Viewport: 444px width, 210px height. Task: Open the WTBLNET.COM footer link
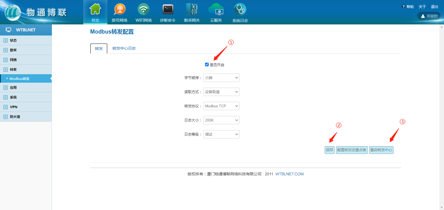[289, 174]
